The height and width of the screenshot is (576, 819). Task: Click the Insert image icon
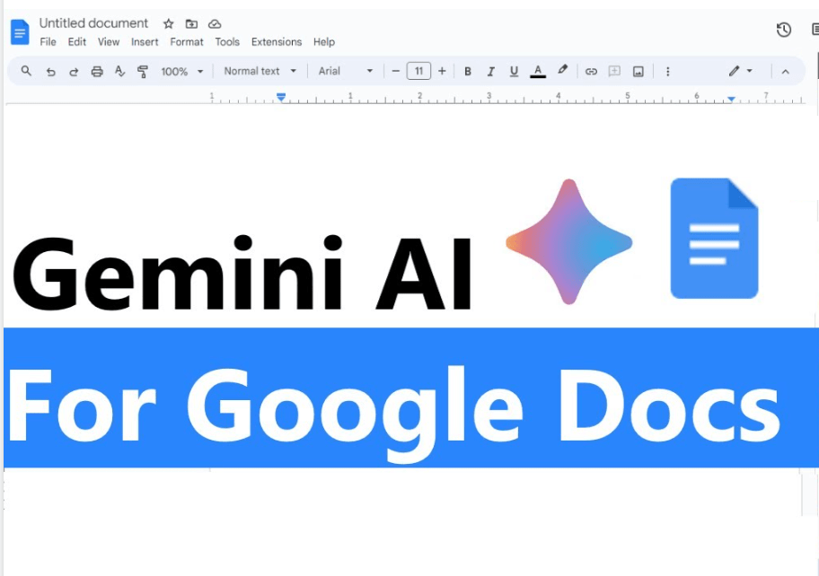[638, 72]
